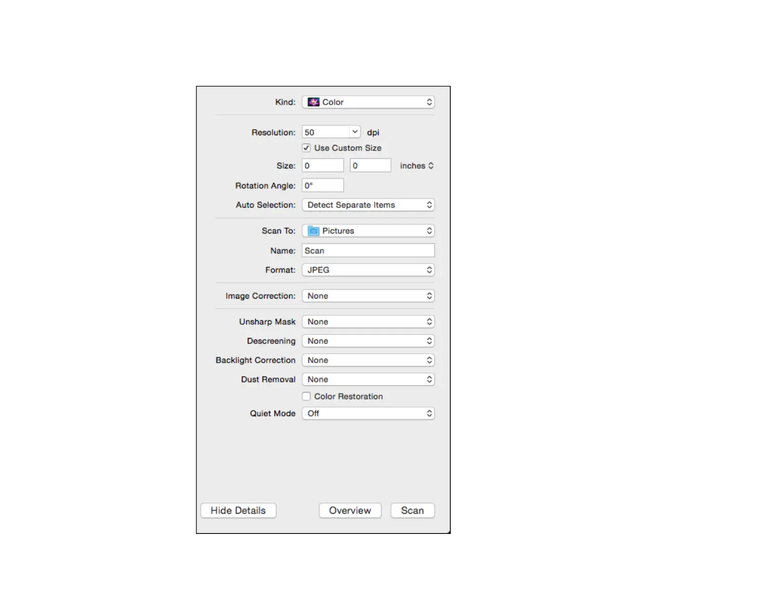
Task: Open the Image Correction dropdown
Action: click(368, 296)
